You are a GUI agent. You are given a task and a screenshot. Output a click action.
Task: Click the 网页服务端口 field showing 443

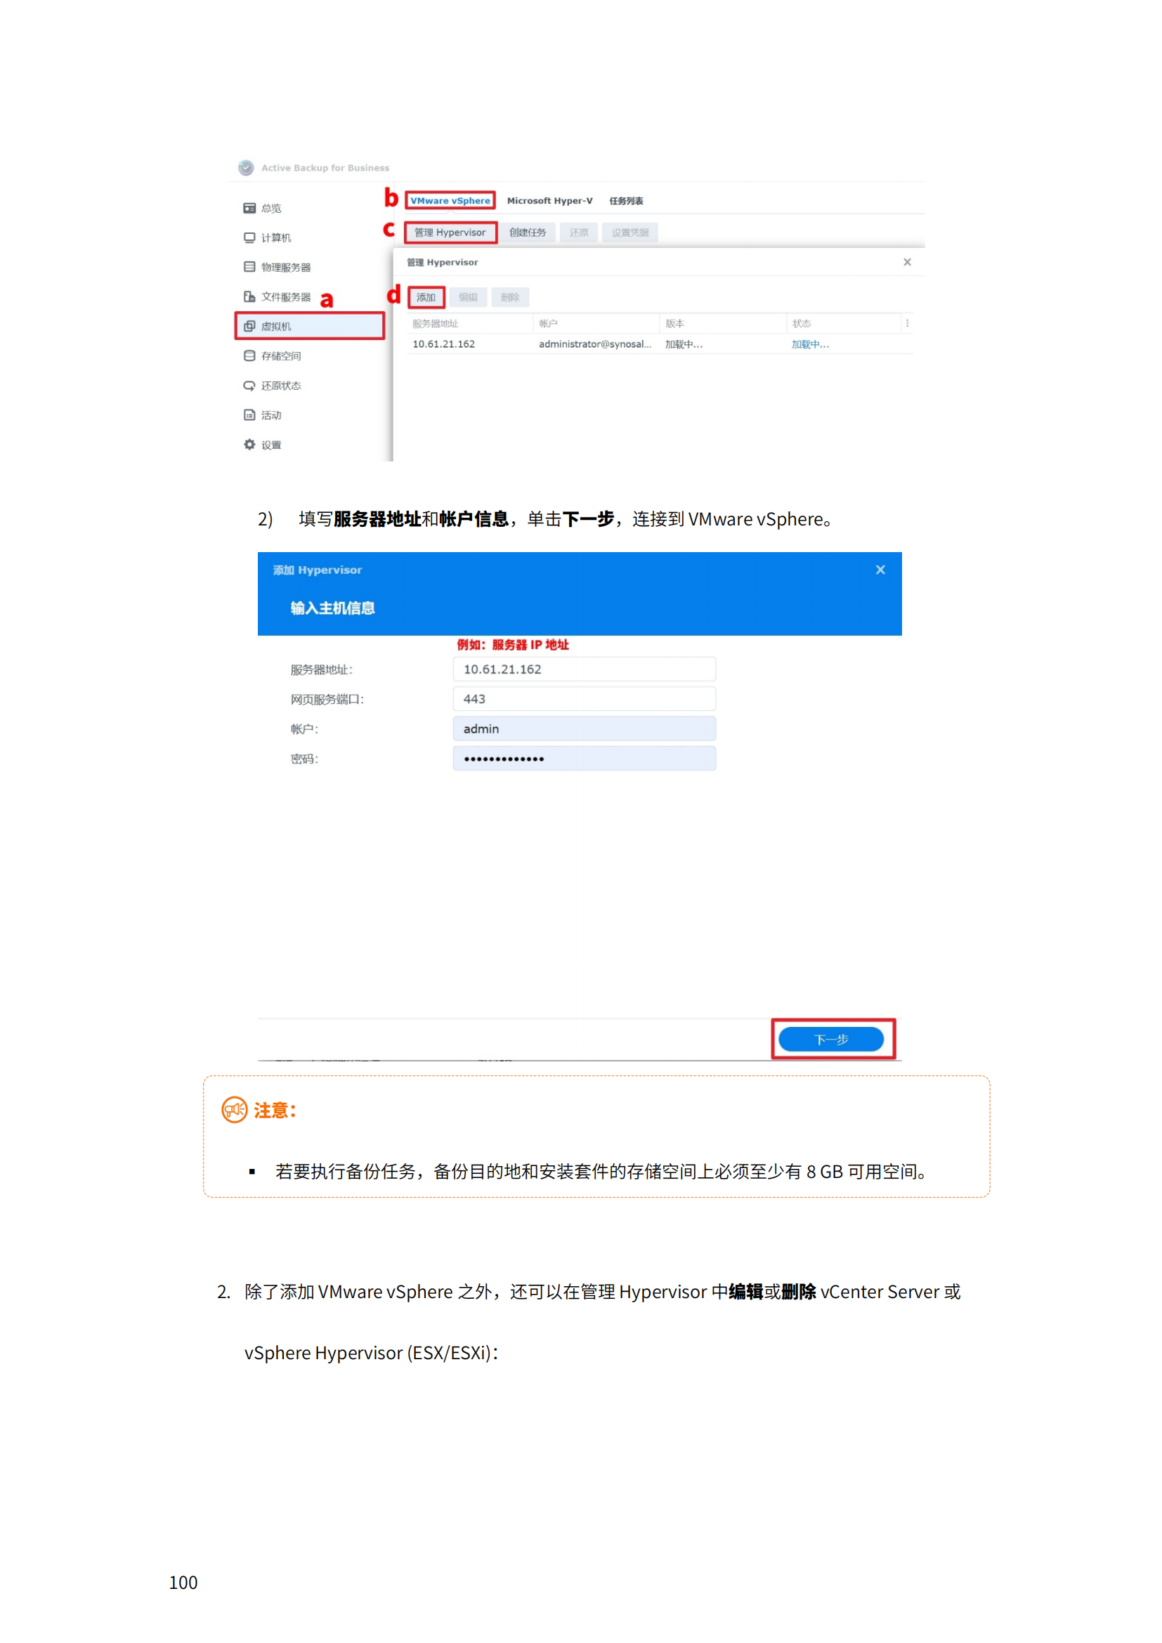[584, 699]
